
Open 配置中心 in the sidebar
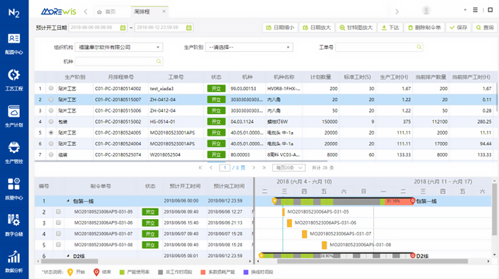(x=14, y=43)
